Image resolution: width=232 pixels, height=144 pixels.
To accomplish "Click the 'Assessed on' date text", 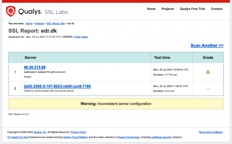I will 43,37.
